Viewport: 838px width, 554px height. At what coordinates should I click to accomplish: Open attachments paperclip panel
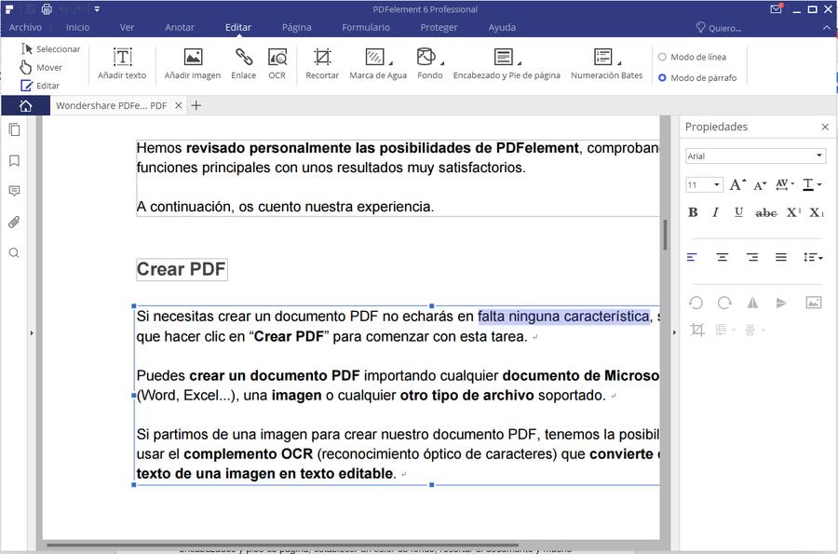[14, 222]
